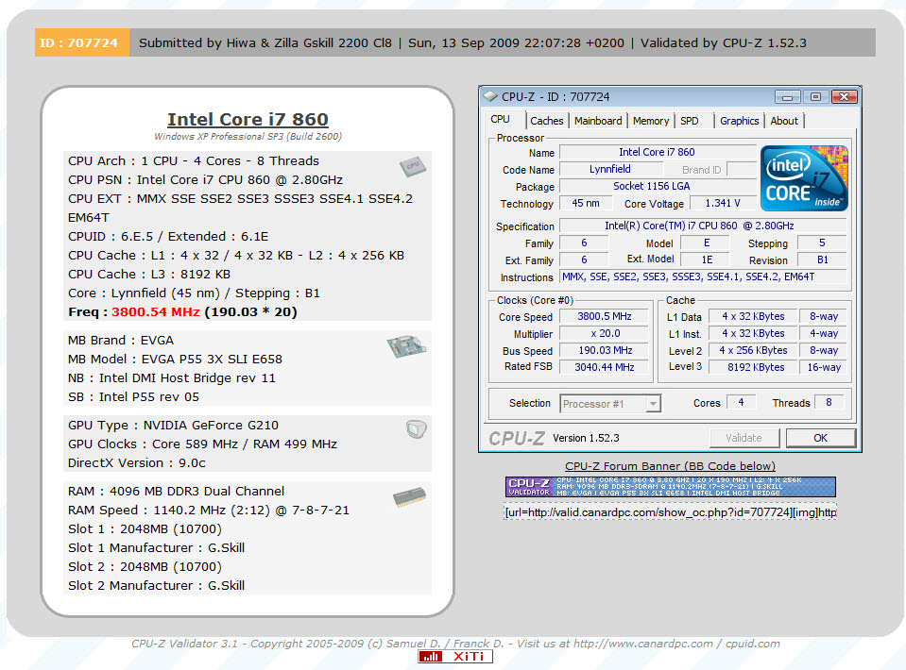Click the CPU Cache : L3 : 8192 KB line

[x=149, y=274]
